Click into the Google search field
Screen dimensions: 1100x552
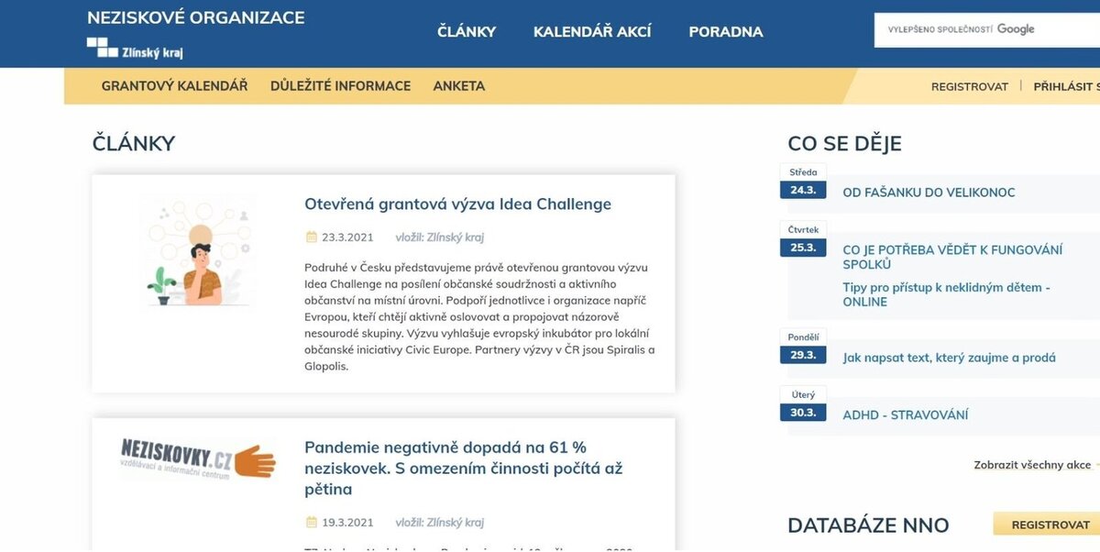point(987,29)
